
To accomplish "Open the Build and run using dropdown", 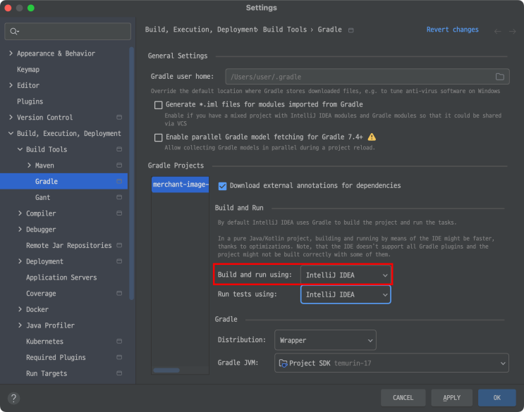I will click(346, 275).
